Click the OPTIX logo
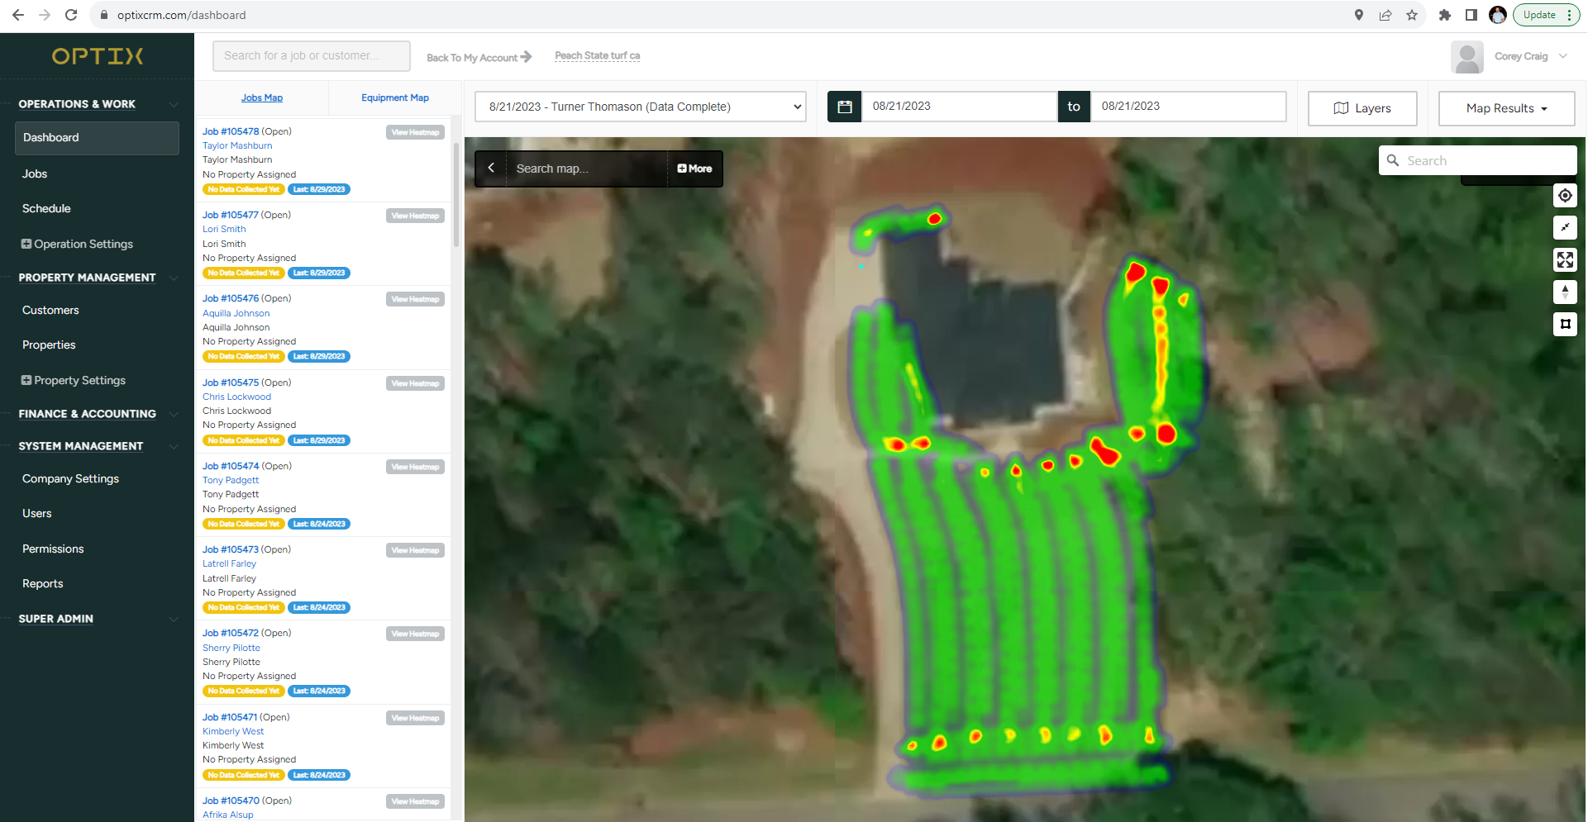Image resolution: width=1588 pixels, height=822 pixels. point(98,56)
